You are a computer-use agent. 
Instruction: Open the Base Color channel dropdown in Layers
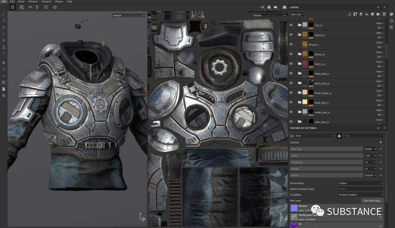(297, 14)
